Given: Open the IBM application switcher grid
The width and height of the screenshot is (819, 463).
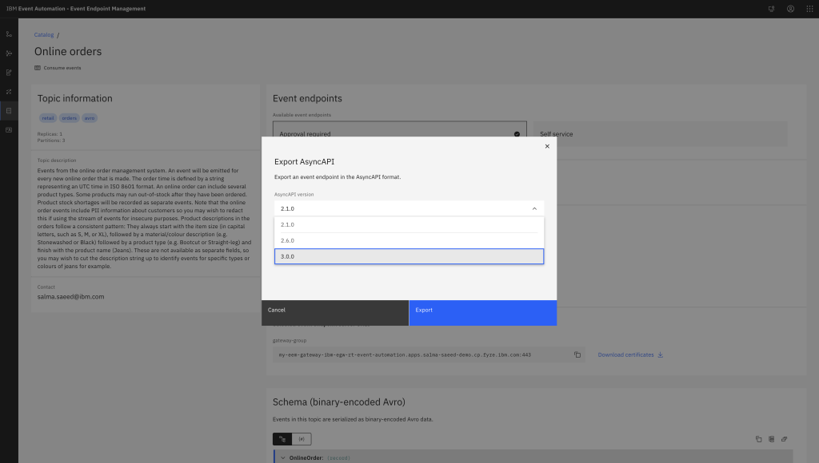Looking at the screenshot, I should point(809,8).
